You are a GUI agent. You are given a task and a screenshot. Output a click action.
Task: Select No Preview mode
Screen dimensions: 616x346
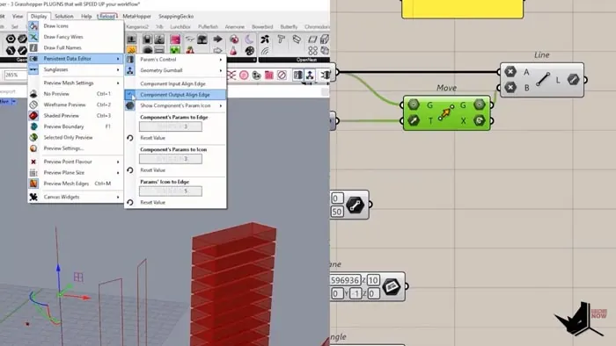coord(76,94)
